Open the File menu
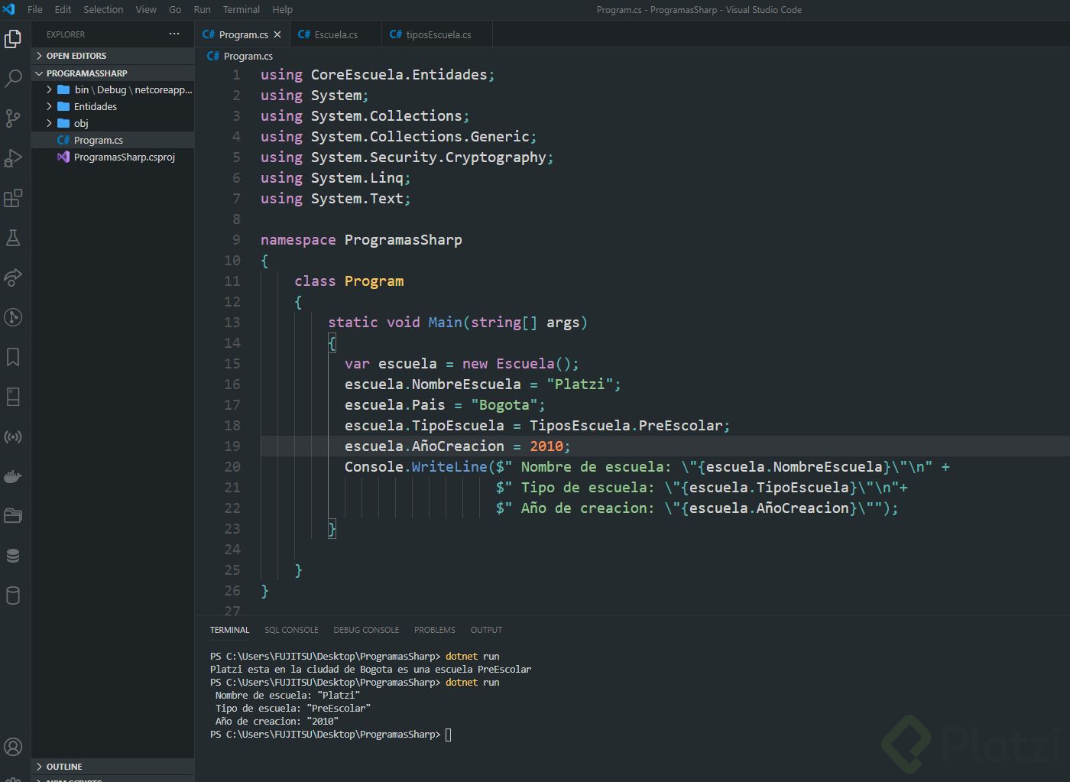The width and height of the screenshot is (1070, 782). (35, 9)
